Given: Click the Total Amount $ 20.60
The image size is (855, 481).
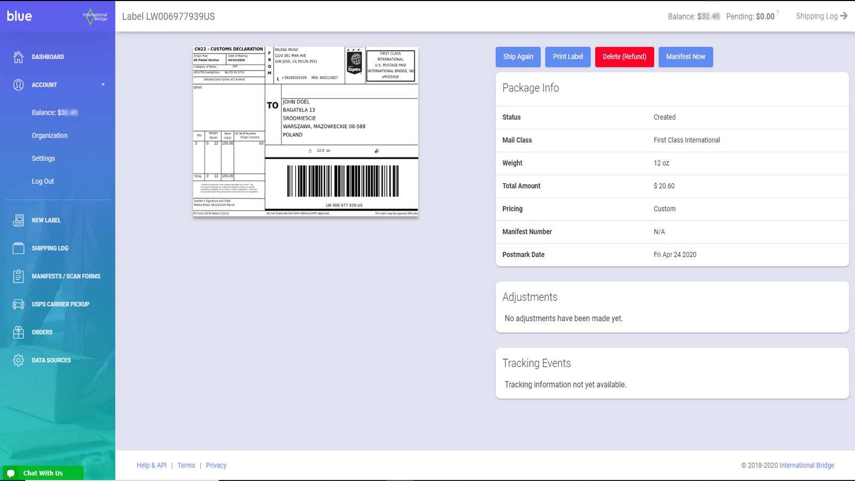Looking at the screenshot, I should point(664,186).
